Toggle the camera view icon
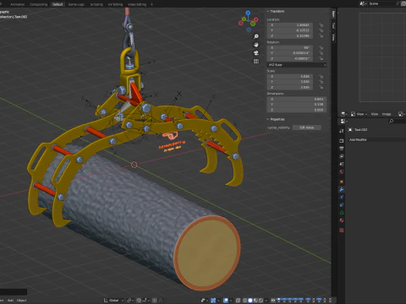Screen dimensions: 406x304 click(256, 53)
